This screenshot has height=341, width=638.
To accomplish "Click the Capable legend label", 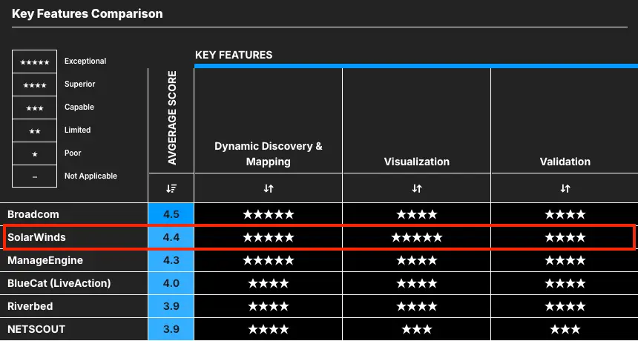I will (79, 107).
